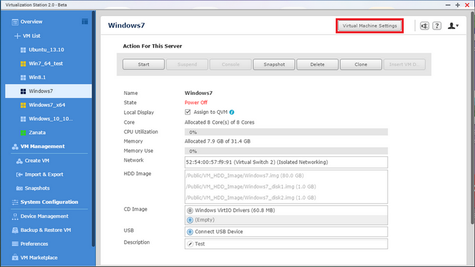Open Backup & Restore VM page
Screen dimensions: 475x267
point(46,230)
